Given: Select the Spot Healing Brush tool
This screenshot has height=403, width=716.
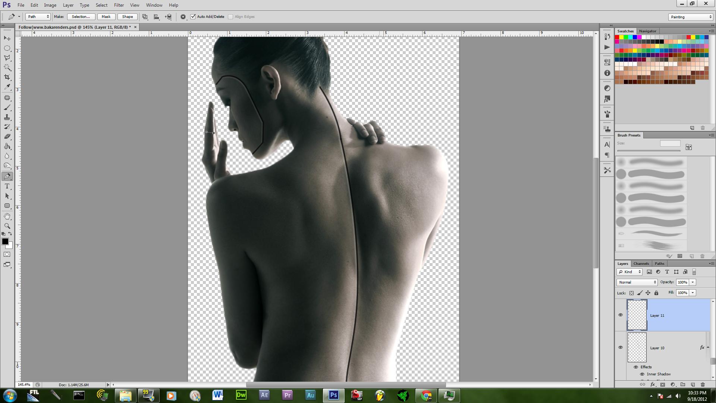Looking at the screenshot, I should (7, 98).
